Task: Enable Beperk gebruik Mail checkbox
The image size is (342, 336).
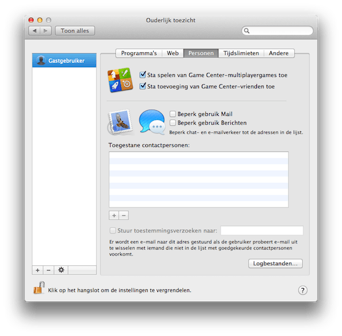Action: click(x=173, y=114)
